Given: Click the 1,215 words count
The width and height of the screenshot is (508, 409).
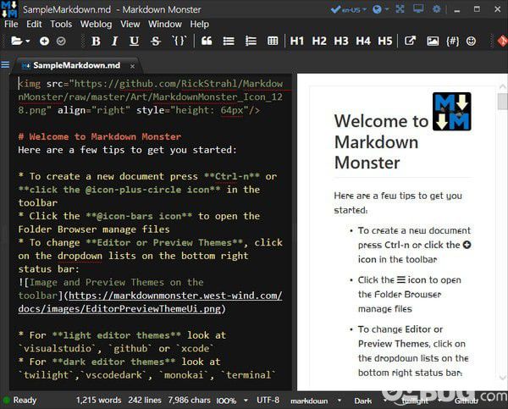Looking at the screenshot, I should pos(98,401).
